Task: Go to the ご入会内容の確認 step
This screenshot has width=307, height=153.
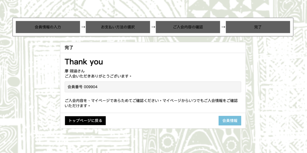Action: pyautogui.click(x=188, y=27)
